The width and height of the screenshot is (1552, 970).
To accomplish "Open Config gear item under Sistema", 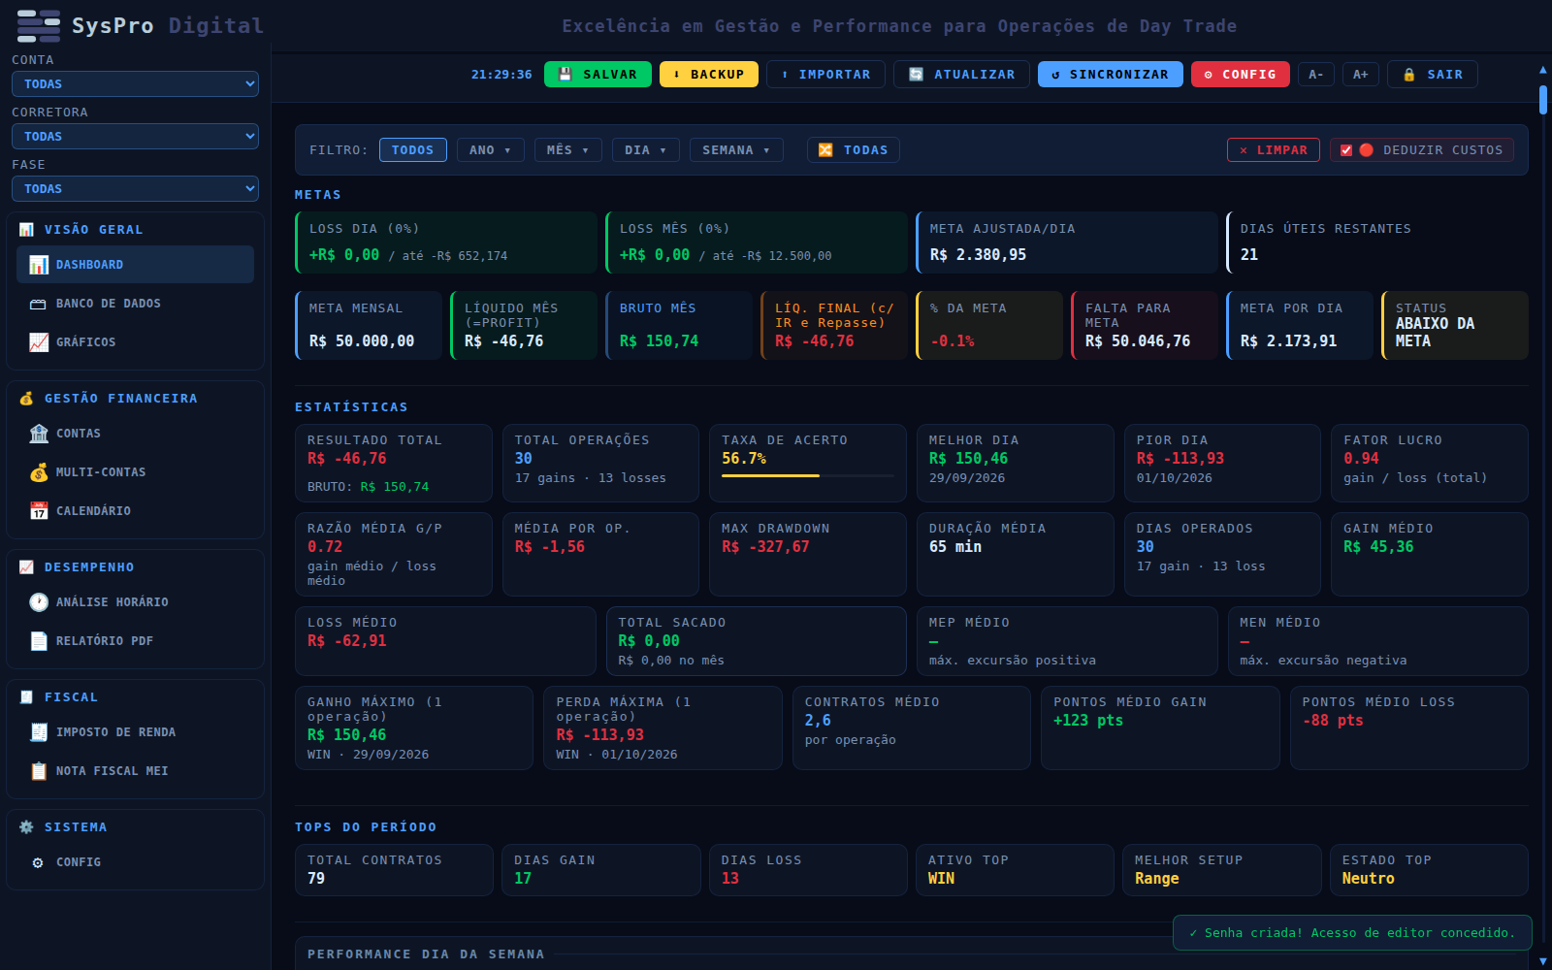I will pyautogui.click(x=135, y=862).
